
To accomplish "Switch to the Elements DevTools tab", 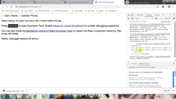I will coord(140,15).
